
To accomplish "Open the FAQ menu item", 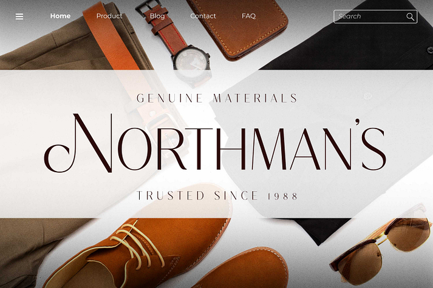I will coord(248,16).
